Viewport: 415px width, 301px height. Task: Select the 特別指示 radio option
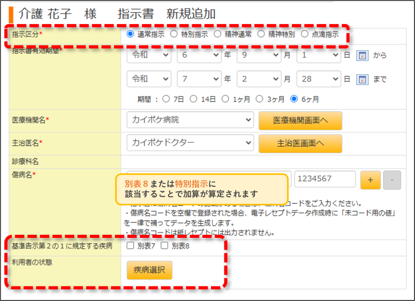(174, 34)
